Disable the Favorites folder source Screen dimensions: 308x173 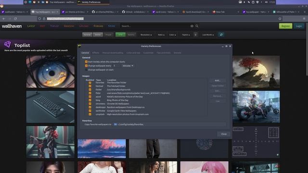pyautogui.click(x=90, y=83)
